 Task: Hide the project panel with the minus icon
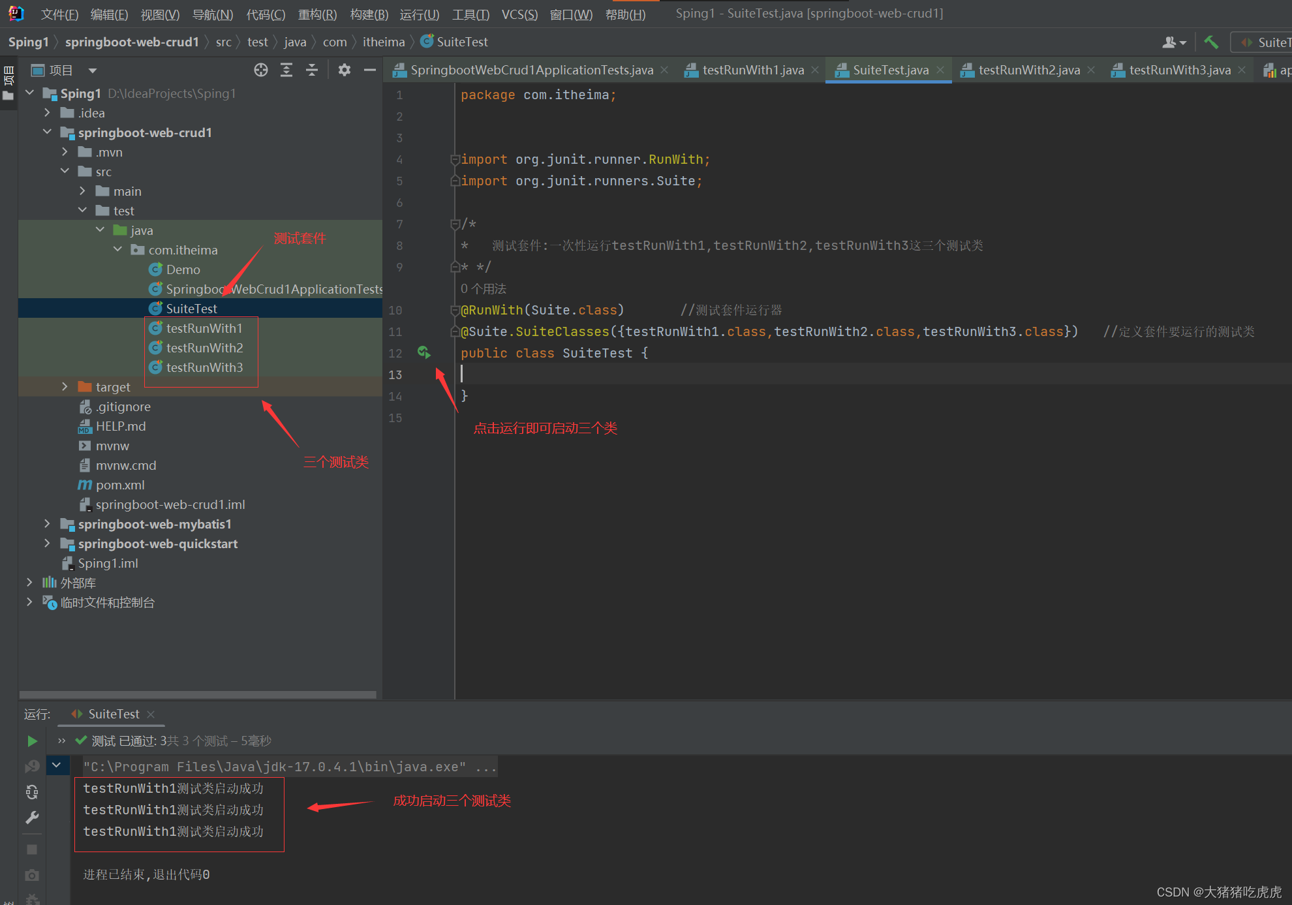tap(370, 70)
